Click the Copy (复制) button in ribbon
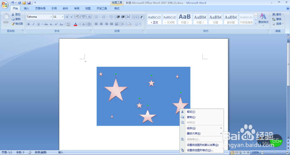 pyautogui.click(x=16, y=19)
